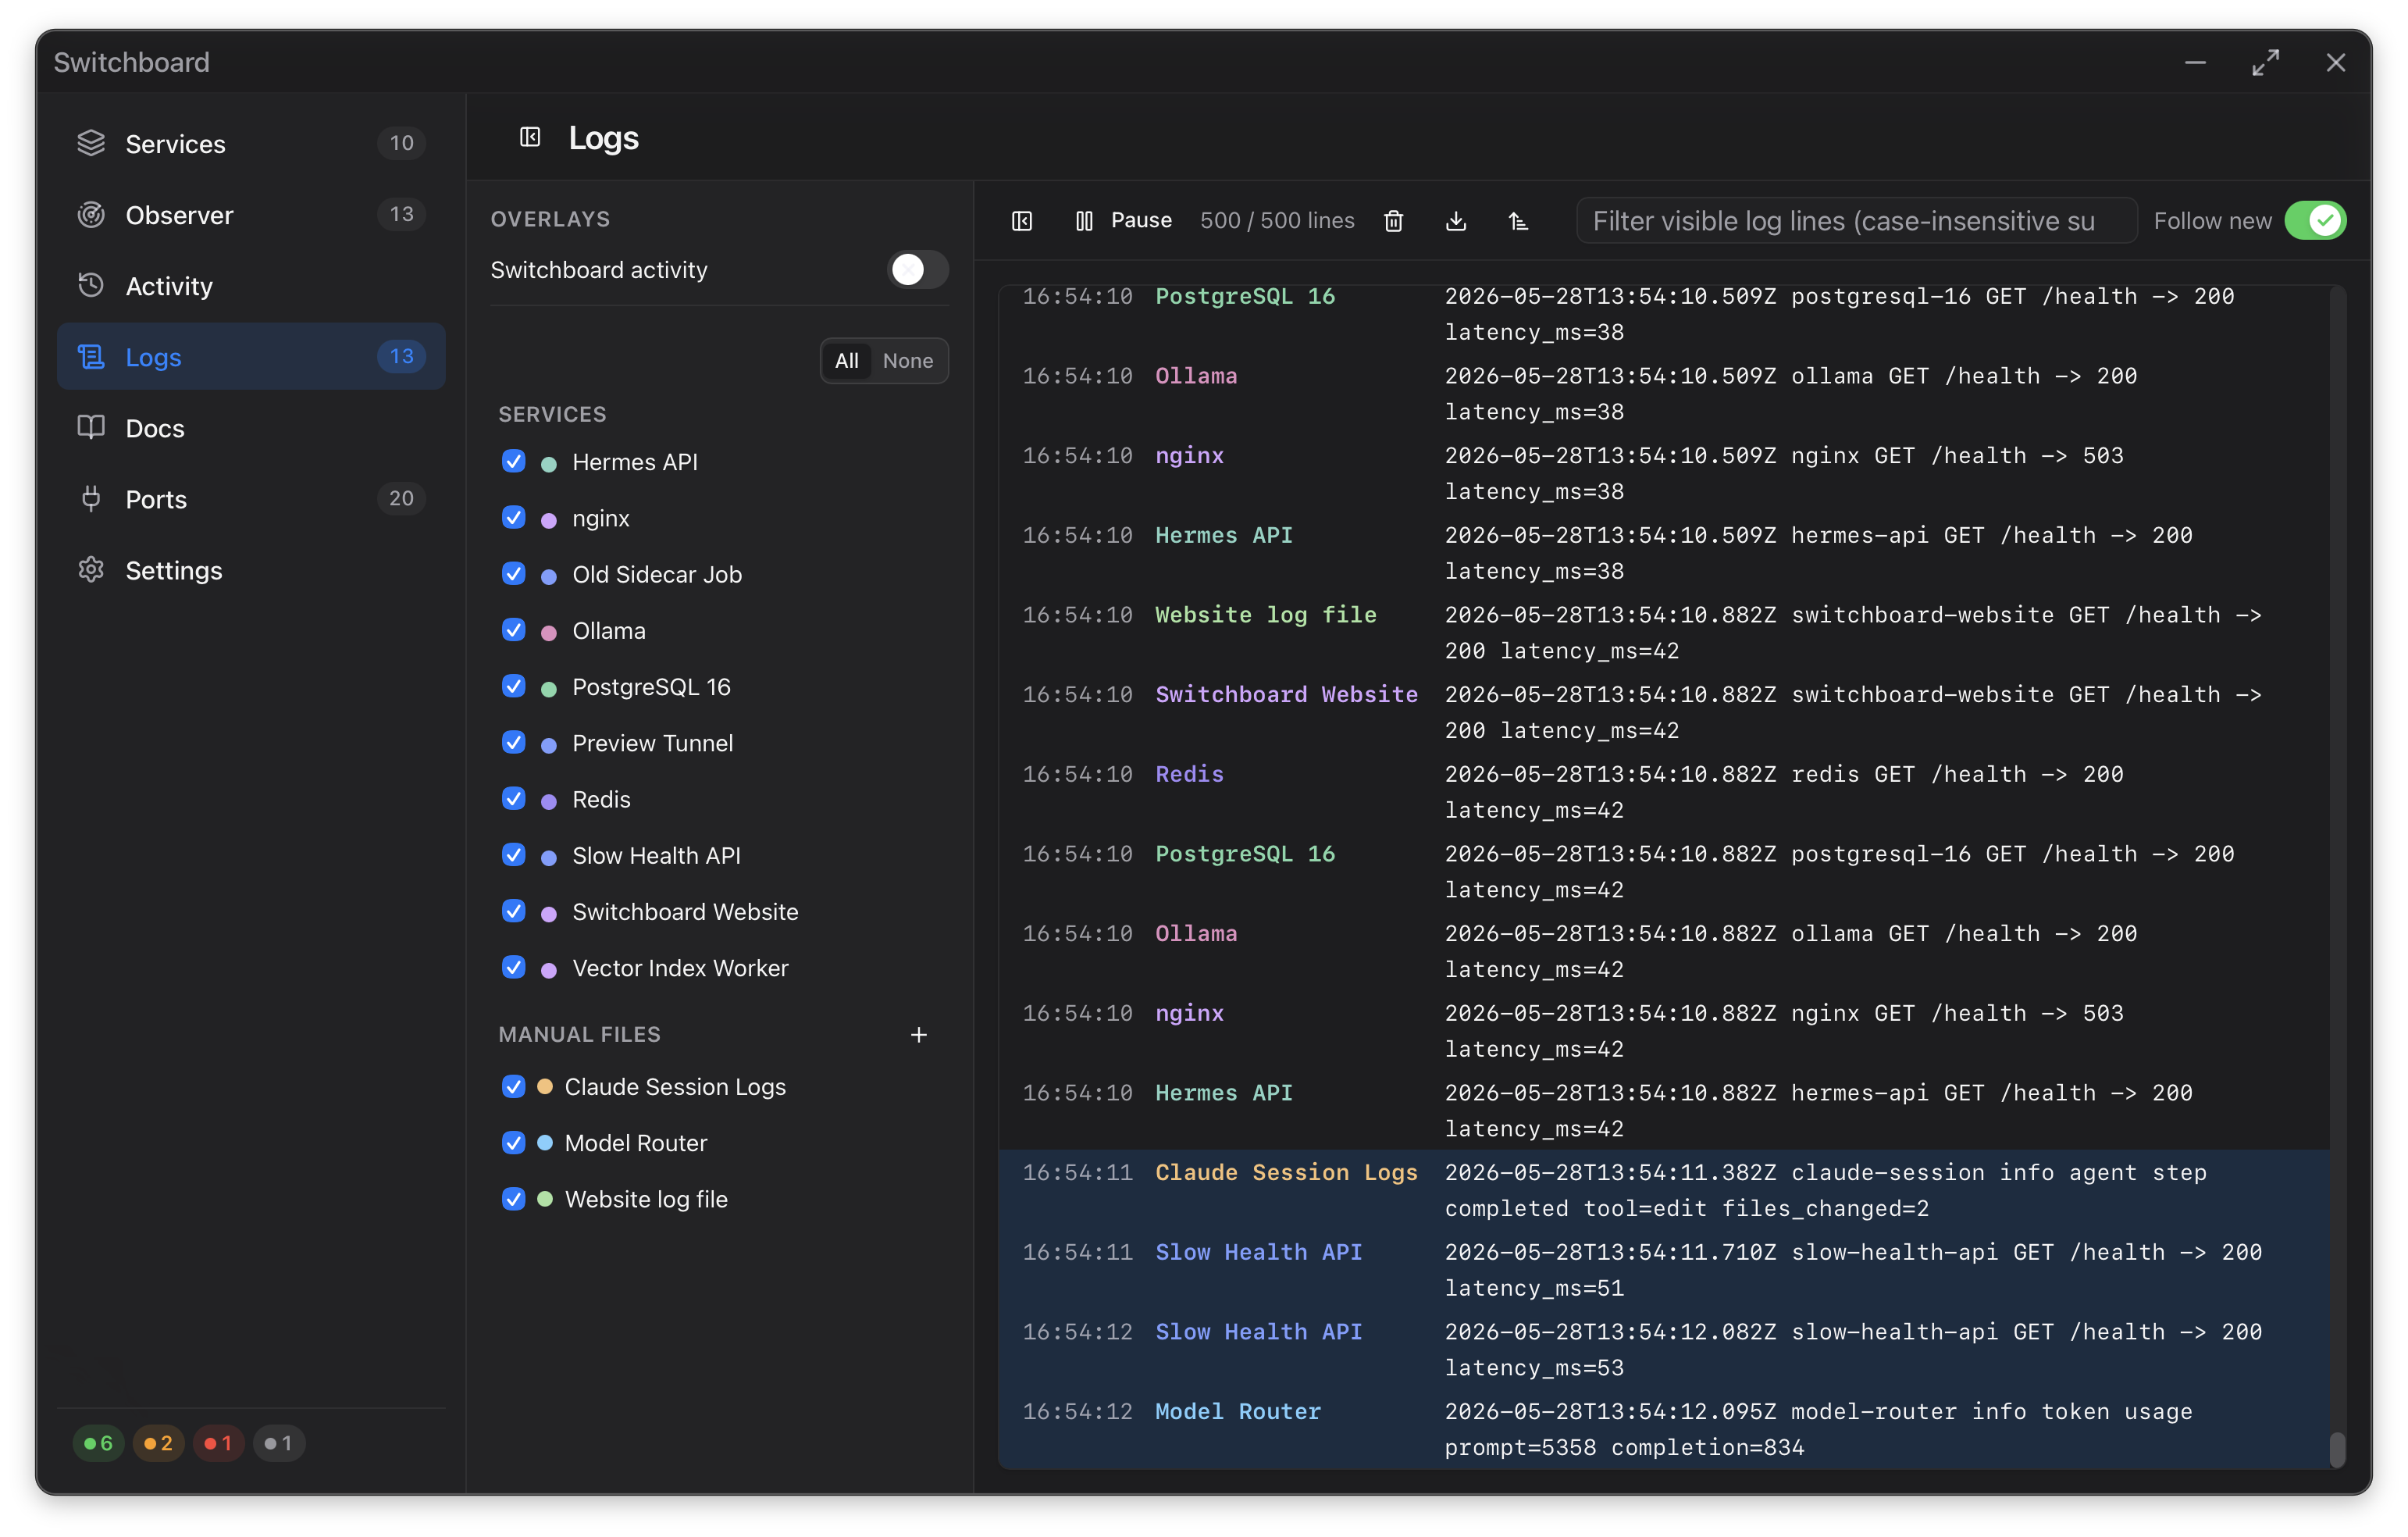The width and height of the screenshot is (2408, 1537).
Task: Enable the Switchboard activity overlay toggle
Action: [917, 269]
